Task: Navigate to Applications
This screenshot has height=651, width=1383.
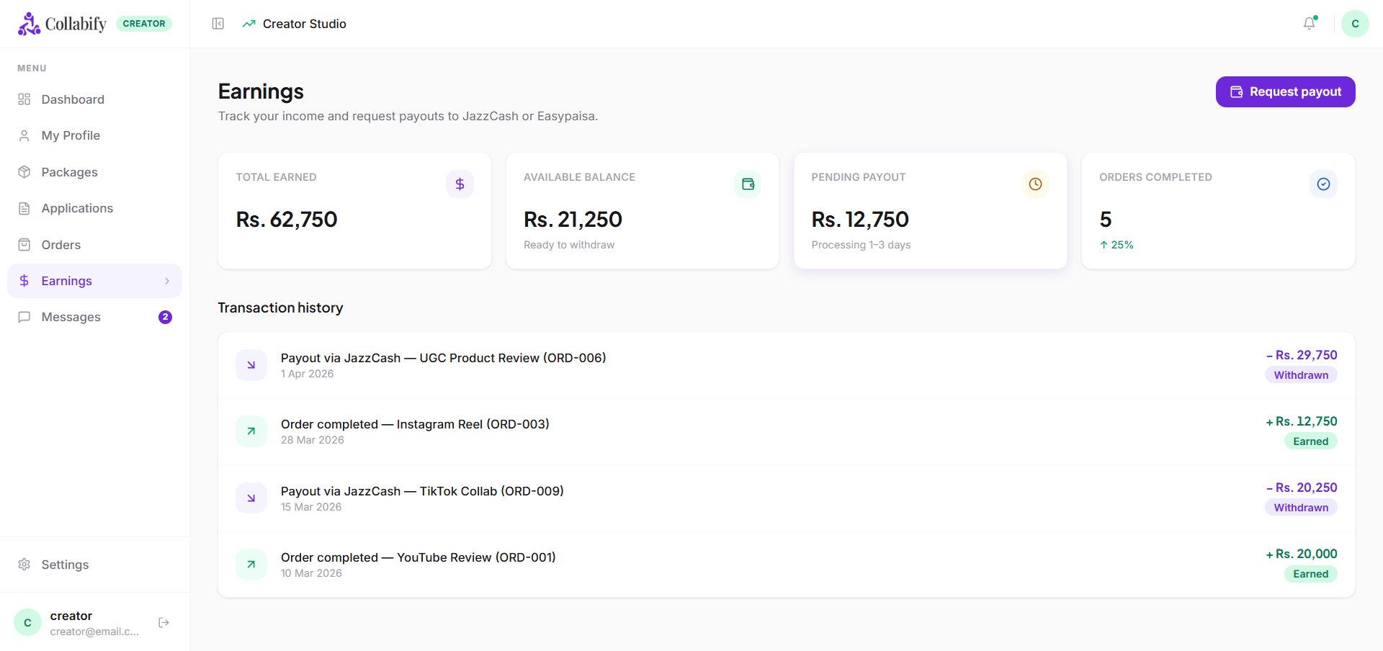Action: click(94, 208)
